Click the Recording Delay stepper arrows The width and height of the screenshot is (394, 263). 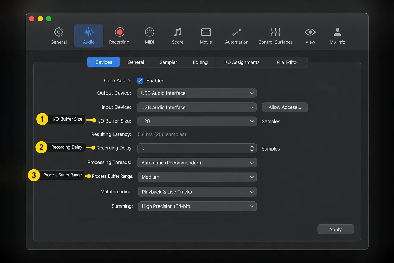click(252, 148)
